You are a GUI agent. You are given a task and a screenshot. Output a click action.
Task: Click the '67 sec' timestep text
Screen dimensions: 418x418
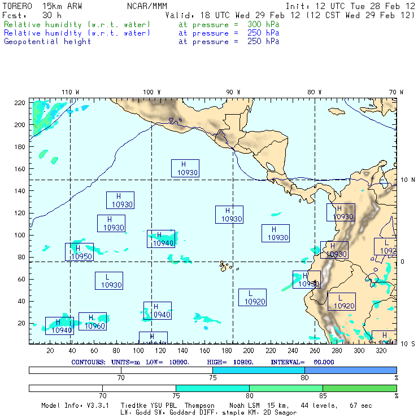tap(361, 406)
